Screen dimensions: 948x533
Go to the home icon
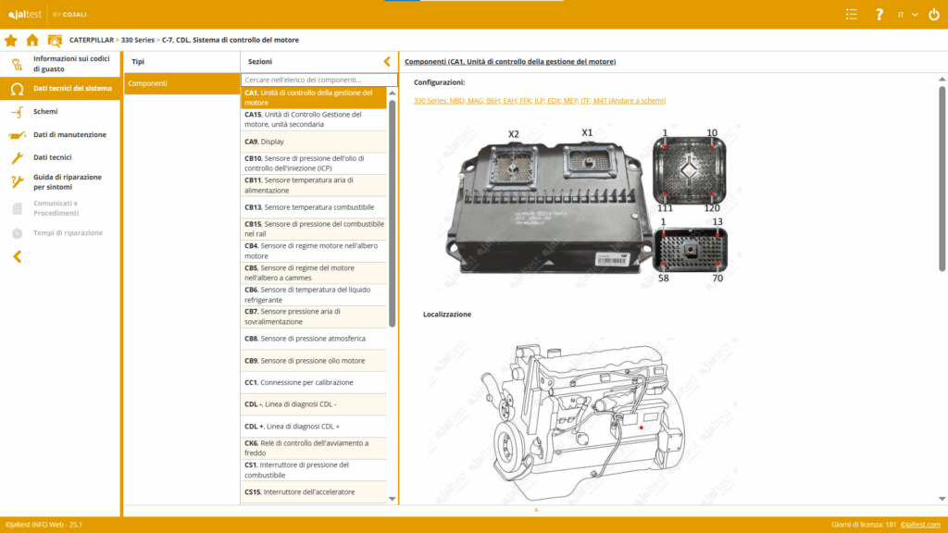click(32, 40)
